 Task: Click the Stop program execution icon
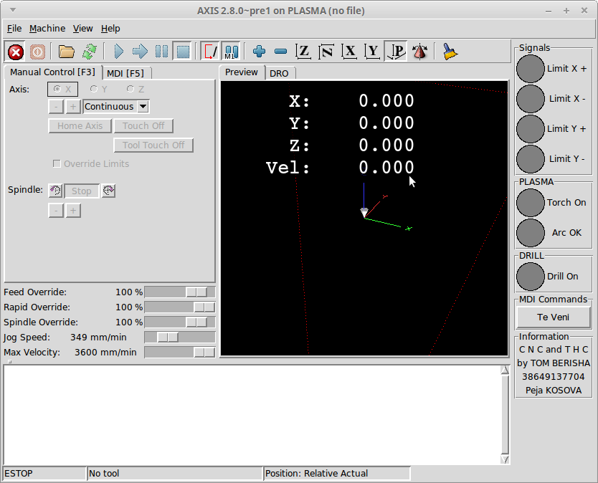point(183,52)
